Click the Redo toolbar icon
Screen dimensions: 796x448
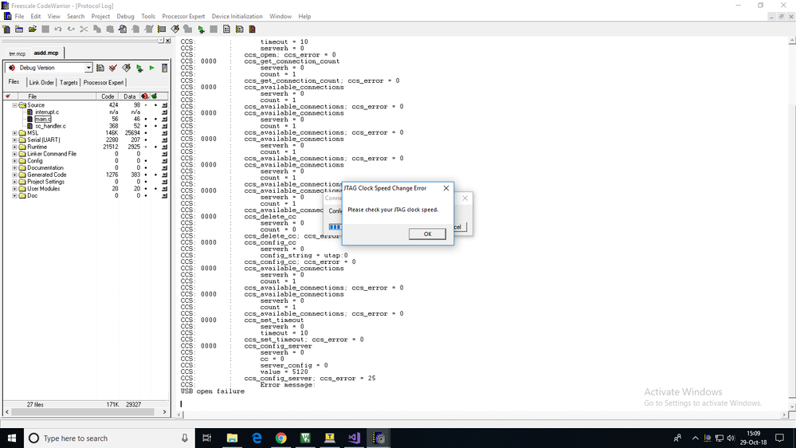coord(71,29)
